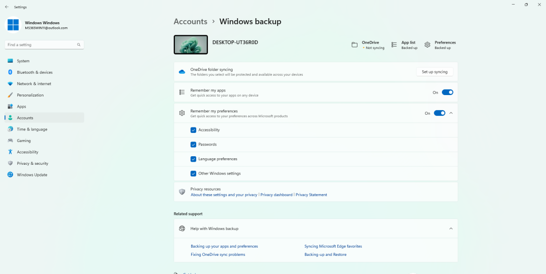Click the Privacy & security shield icon in sidebar
This screenshot has width=546, height=274.
(10, 163)
